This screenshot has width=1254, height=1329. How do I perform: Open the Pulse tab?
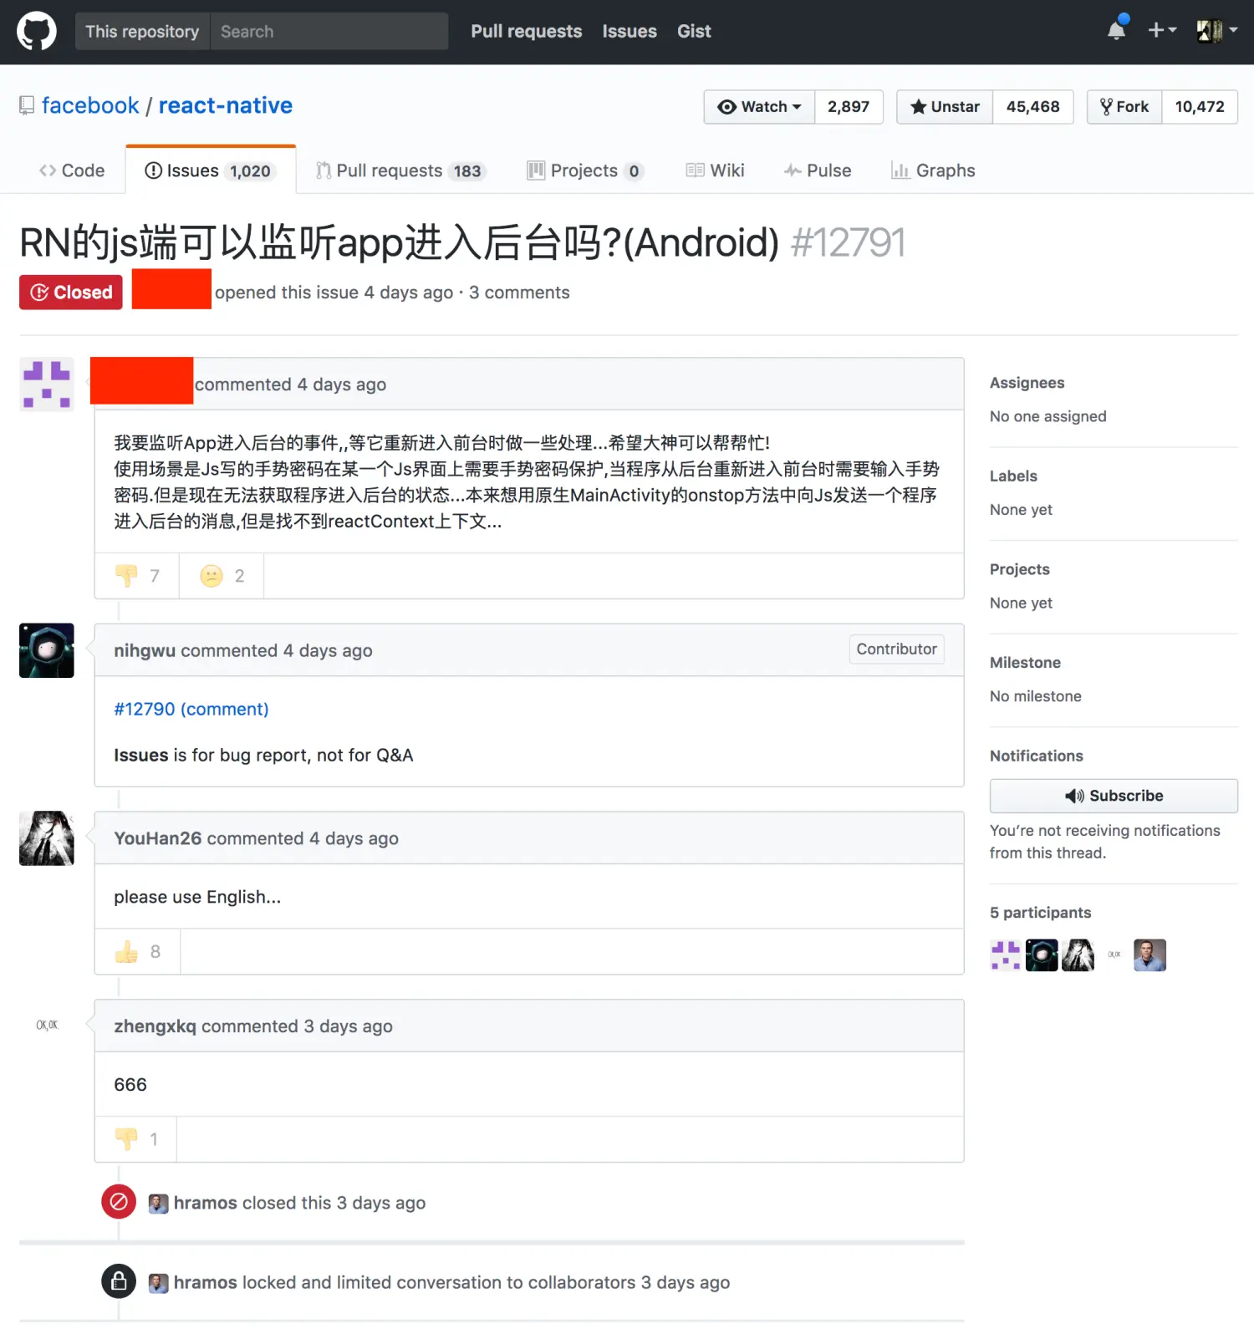point(818,171)
